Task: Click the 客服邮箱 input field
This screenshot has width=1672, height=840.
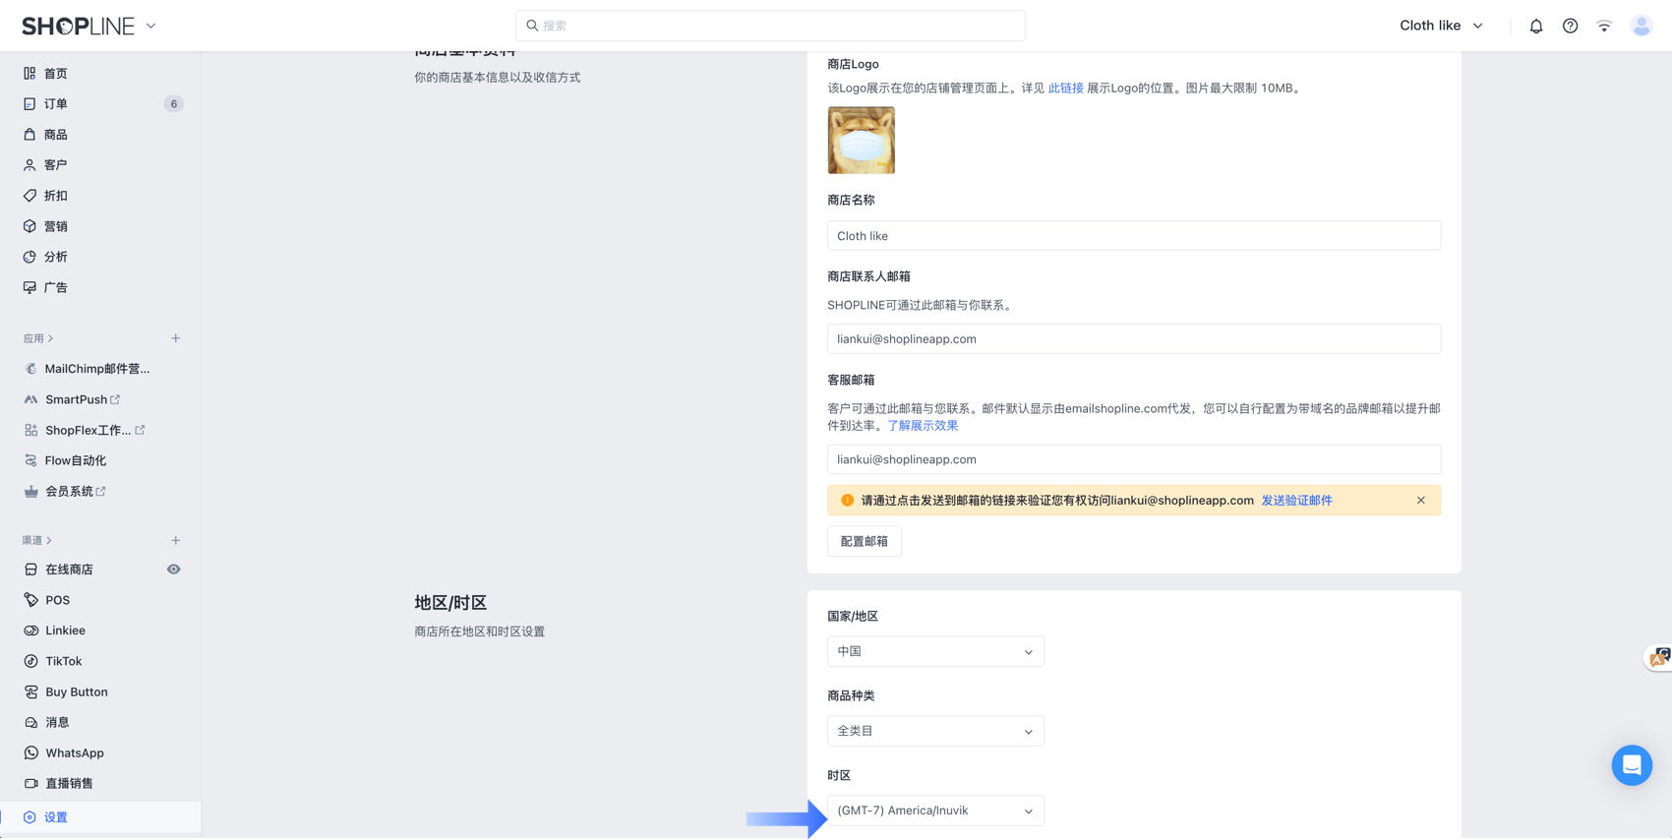Action: tap(1134, 459)
